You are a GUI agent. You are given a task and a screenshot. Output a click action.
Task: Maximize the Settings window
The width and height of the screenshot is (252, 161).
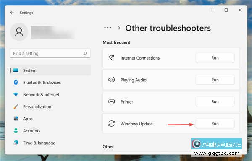click(x=226, y=10)
